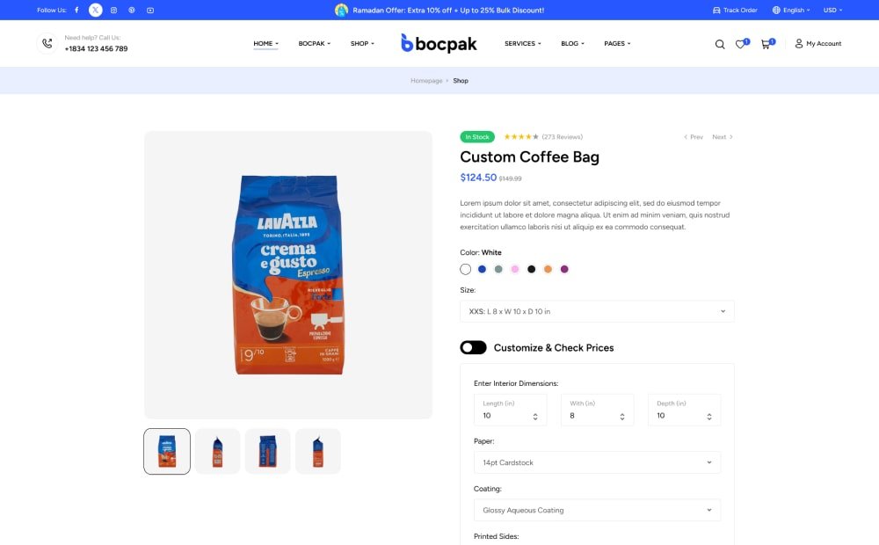Expand the Paper 14pt Cardstock dropdown
This screenshot has width=879, height=545.
coord(597,462)
